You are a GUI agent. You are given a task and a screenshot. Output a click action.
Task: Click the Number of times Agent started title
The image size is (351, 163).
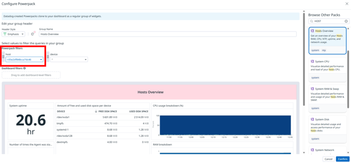point(30,145)
